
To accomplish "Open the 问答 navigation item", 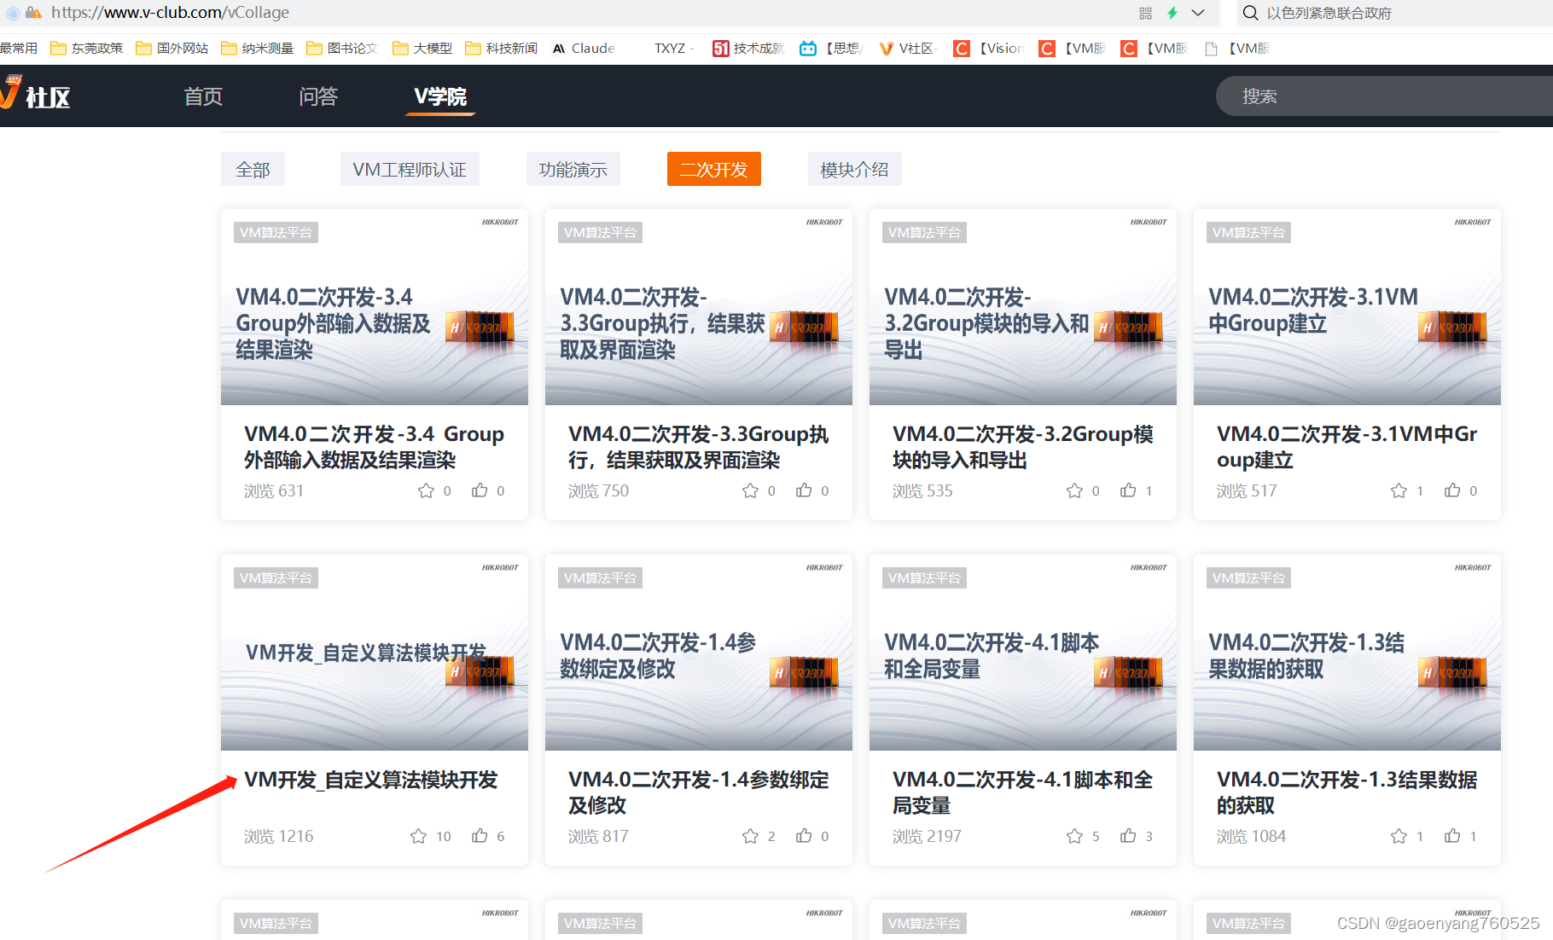I will click(318, 96).
